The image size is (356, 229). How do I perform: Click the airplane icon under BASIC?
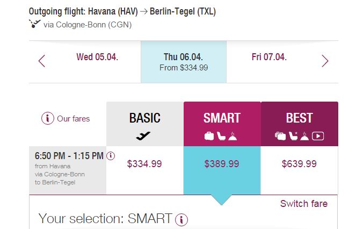pyautogui.click(x=143, y=136)
